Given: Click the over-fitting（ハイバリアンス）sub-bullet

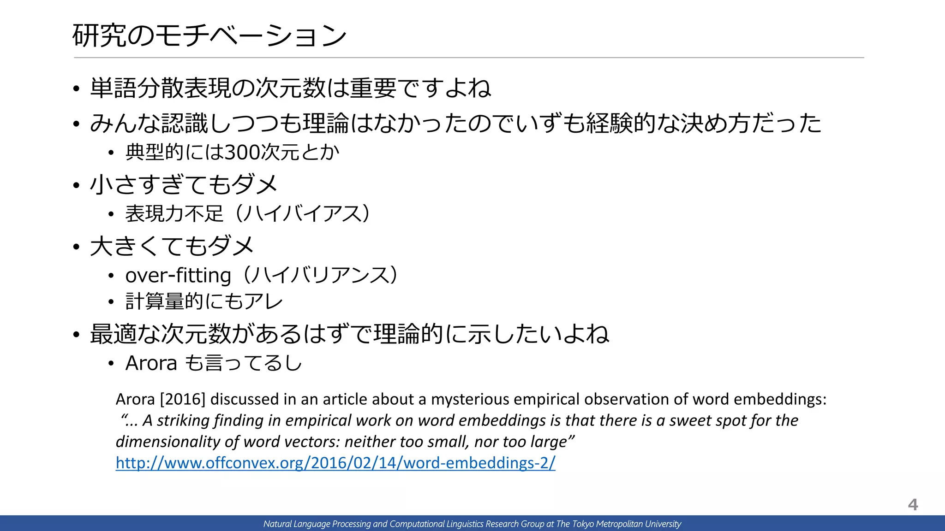Looking at the screenshot, I should click(x=262, y=275).
